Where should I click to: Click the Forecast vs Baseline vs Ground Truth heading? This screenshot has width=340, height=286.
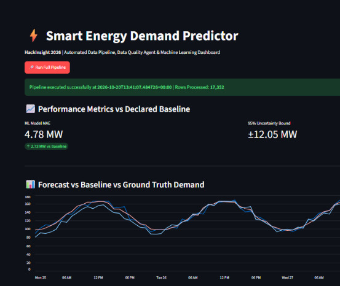pos(121,185)
